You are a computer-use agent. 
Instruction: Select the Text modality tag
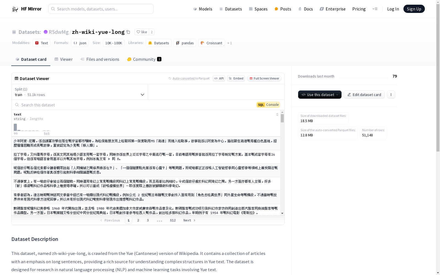[x=41, y=43]
